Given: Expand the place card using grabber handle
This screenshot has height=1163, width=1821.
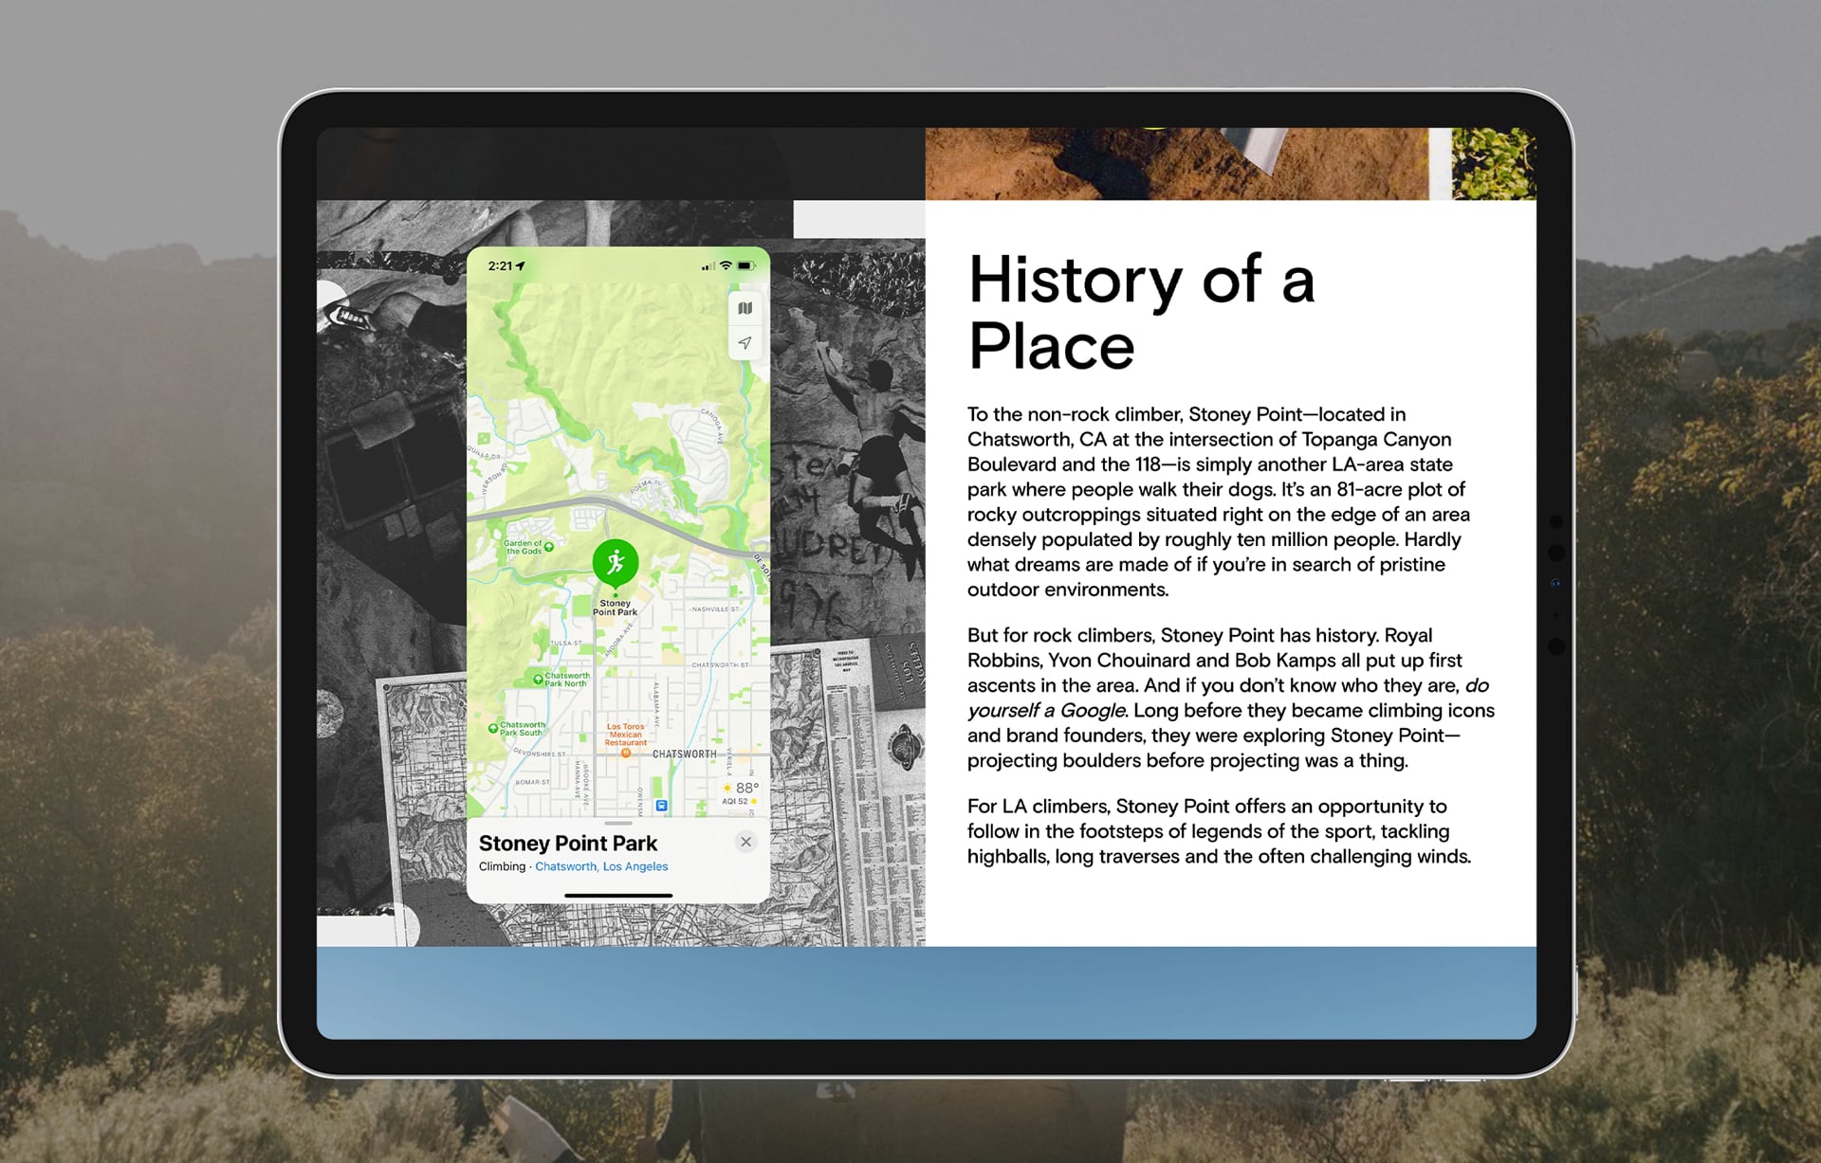Looking at the screenshot, I should pyautogui.click(x=617, y=824).
